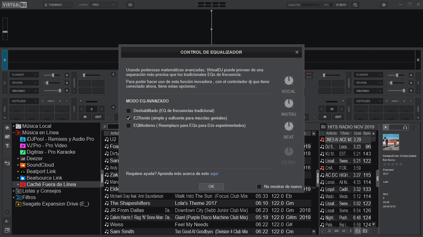Click the eject icon on the left deck

[x=113, y=74]
